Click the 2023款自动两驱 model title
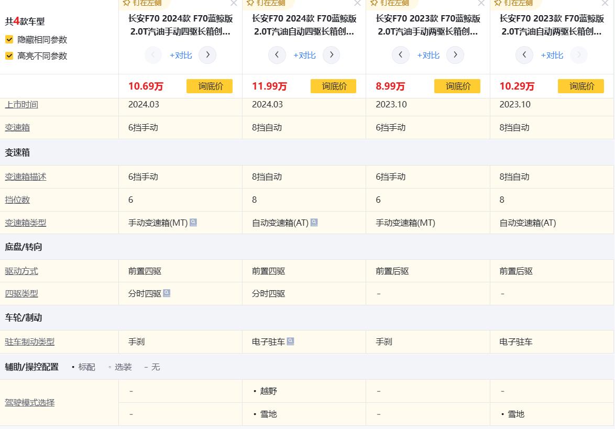 point(552,25)
